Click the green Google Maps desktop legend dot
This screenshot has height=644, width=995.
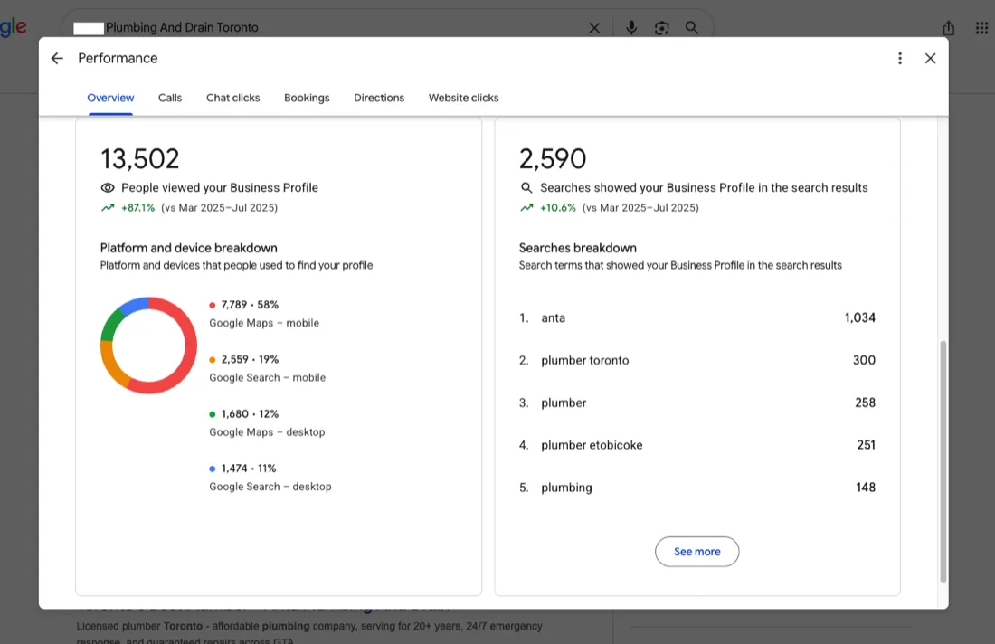[213, 414]
